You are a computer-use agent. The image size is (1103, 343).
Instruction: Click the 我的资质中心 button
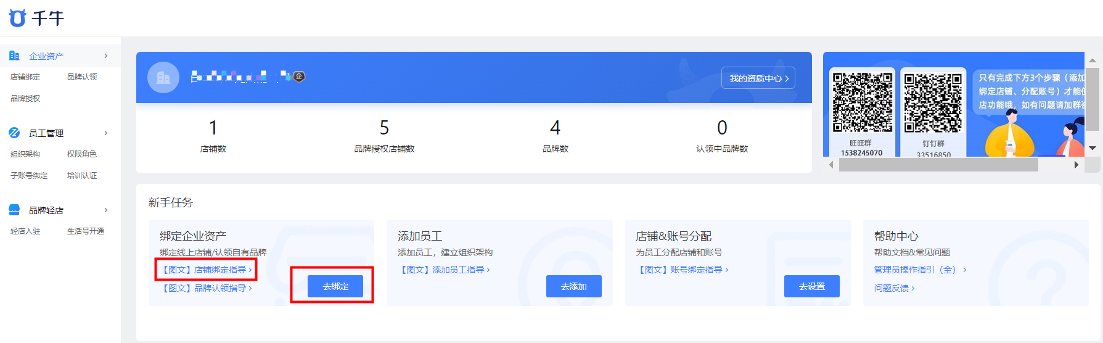click(x=758, y=78)
